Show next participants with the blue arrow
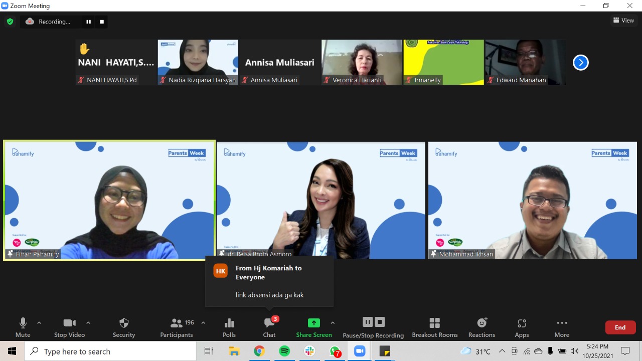This screenshot has width=642, height=361. pyautogui.click(x=580, y=63)
